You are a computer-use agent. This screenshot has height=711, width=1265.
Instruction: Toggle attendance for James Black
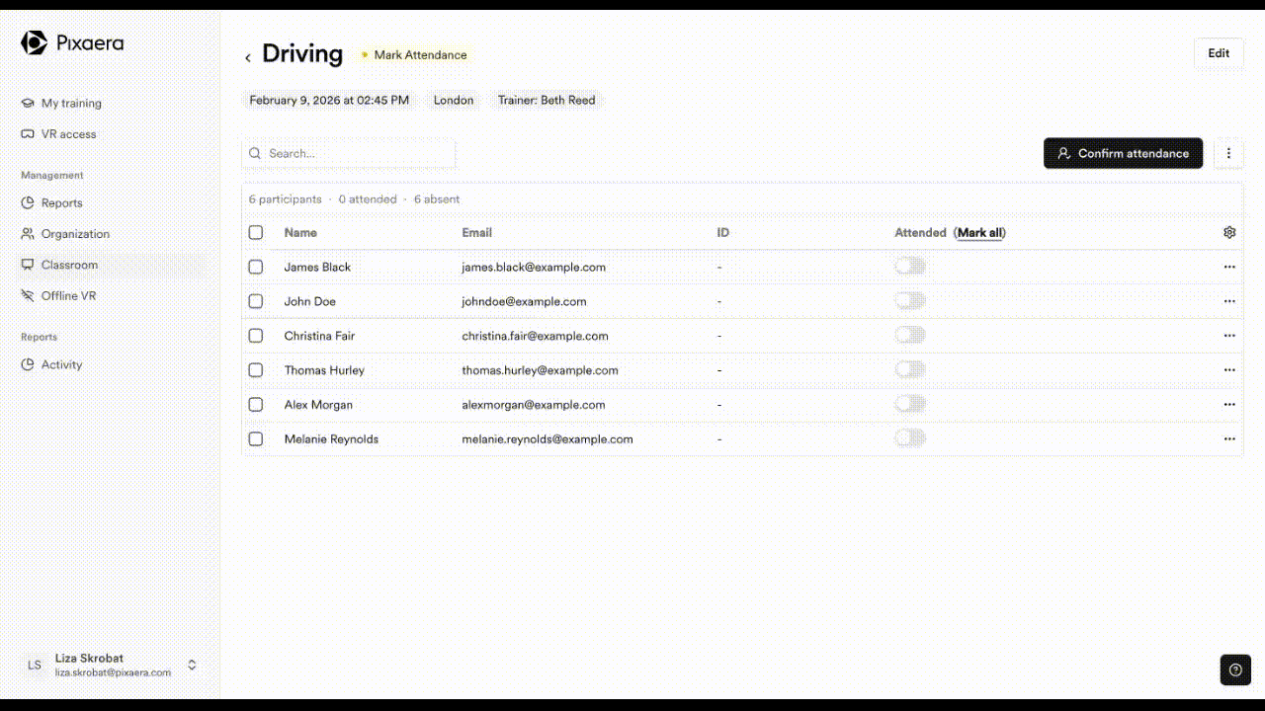(909, 267)
